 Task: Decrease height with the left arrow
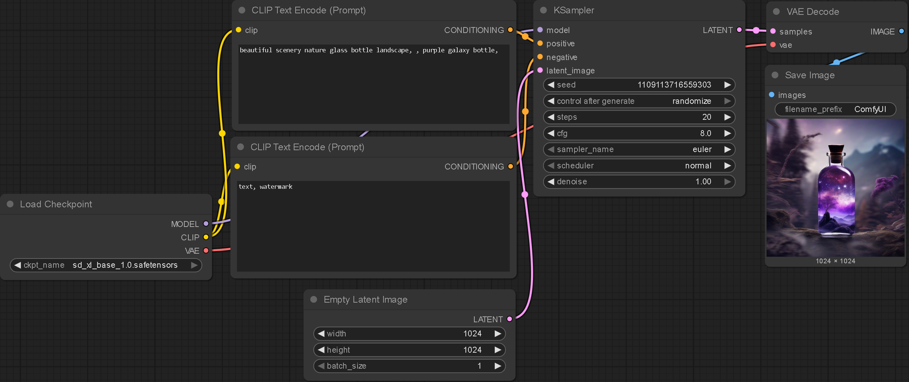(321, 350)
